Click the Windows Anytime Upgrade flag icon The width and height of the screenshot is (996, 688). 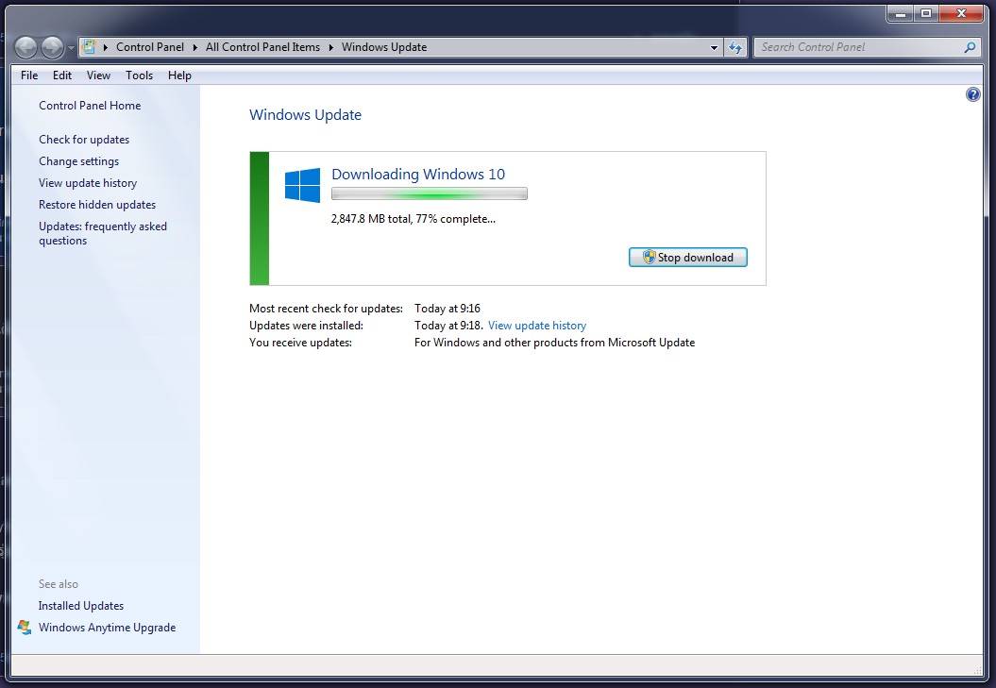coord(25,627)
